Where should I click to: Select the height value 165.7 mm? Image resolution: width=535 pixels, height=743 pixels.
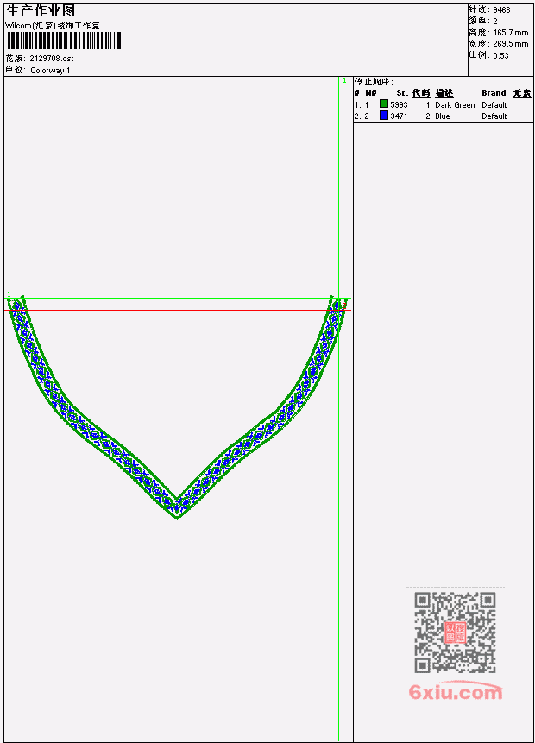pos(510,33)
